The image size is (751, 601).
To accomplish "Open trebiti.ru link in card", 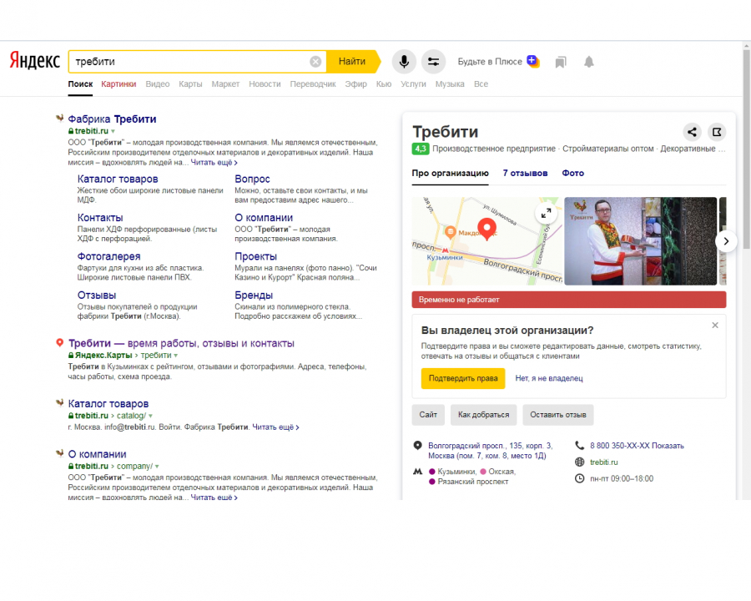I will click(x=603, y=462).
